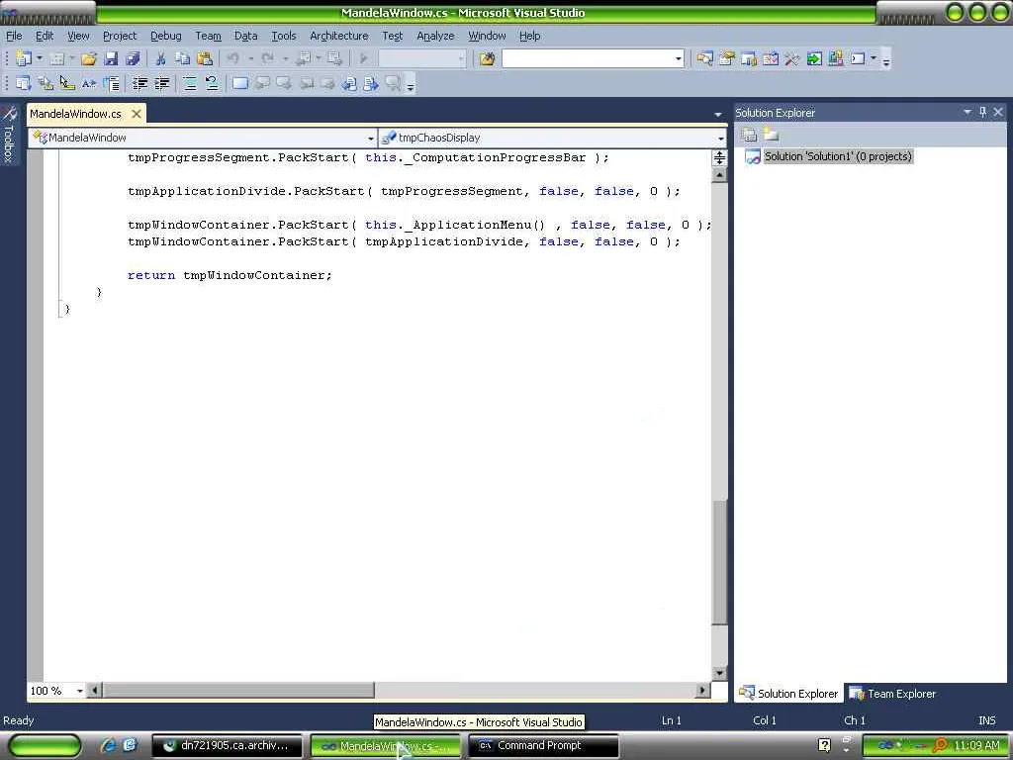The image size is (1013, 760).
Task: Open the Toolbox side panel
Action: 9,135
